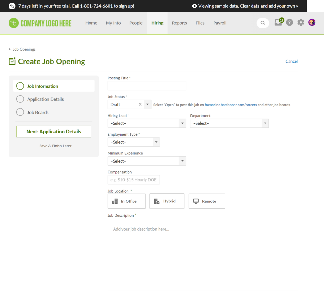The width and height of the screenshot is (324, 291).
Task: Click the Next: Application Details button
Action: point(53,131)
